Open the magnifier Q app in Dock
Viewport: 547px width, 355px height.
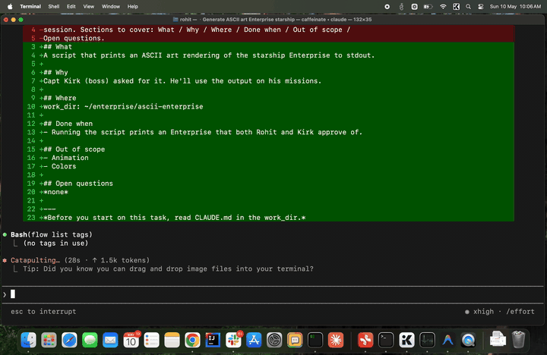468,340
